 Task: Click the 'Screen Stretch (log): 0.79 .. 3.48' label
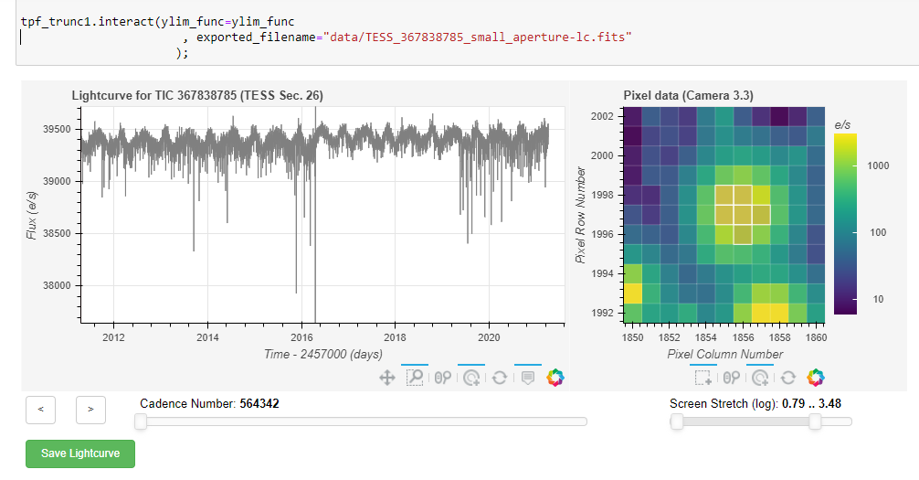pos(755,404)
